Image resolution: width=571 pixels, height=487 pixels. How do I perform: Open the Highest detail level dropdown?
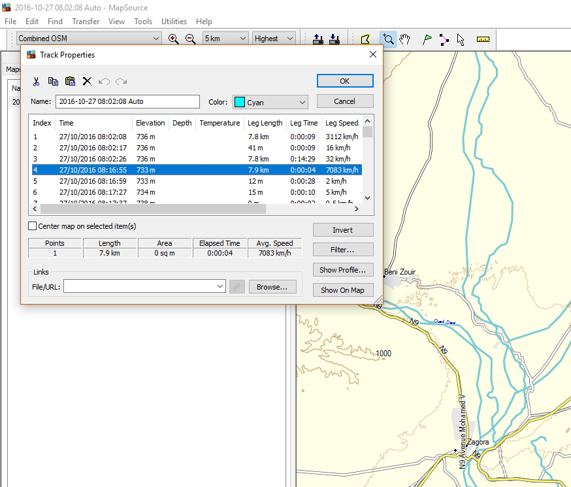(274, 39)
